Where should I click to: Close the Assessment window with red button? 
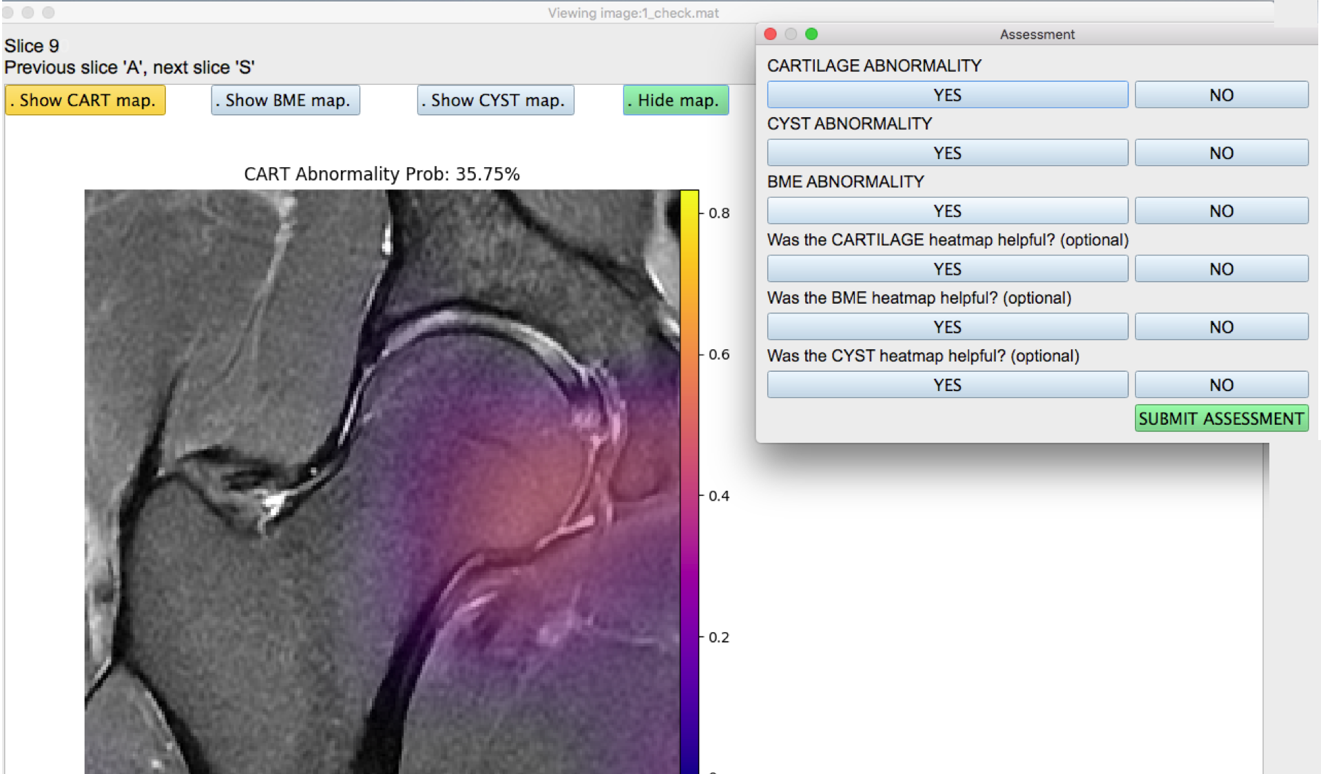click(771, 34)
